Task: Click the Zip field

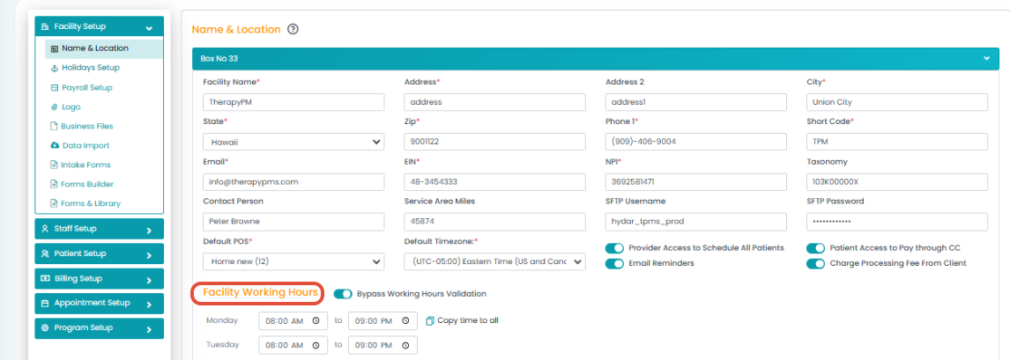Action: [494, 142]
